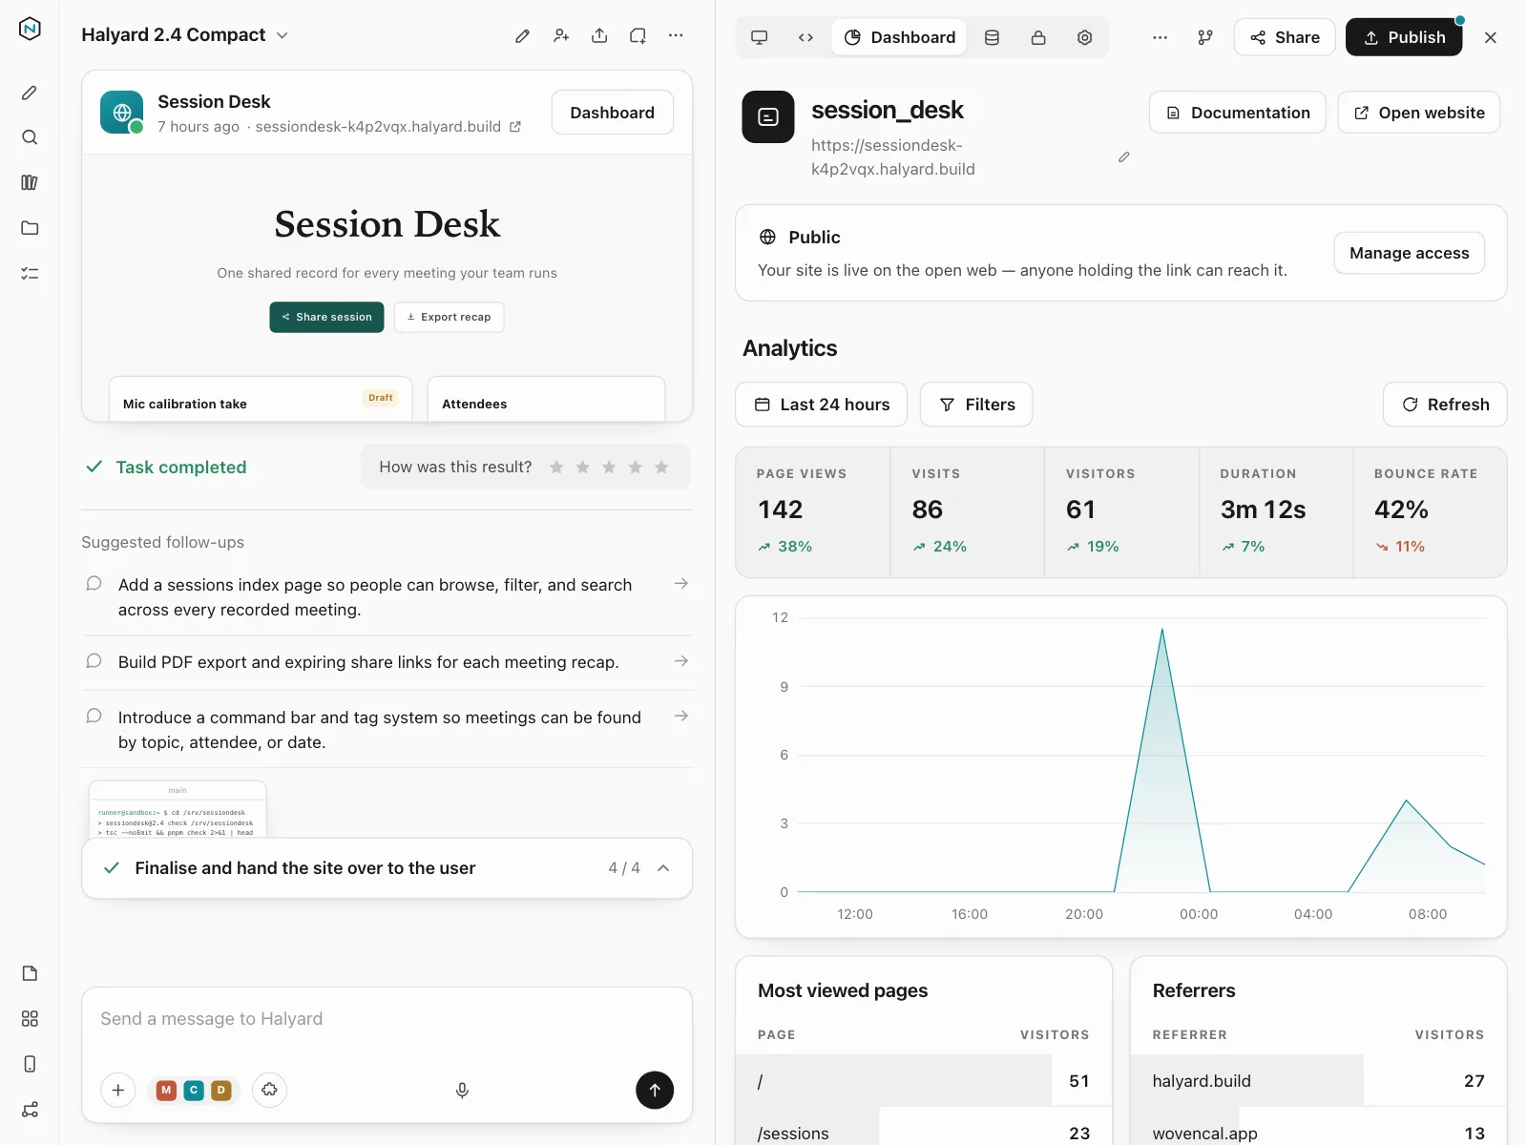Select the sessions index page follow-up suggestion
Viewport: 1527px width, 1145px height.
pos(387,597)
